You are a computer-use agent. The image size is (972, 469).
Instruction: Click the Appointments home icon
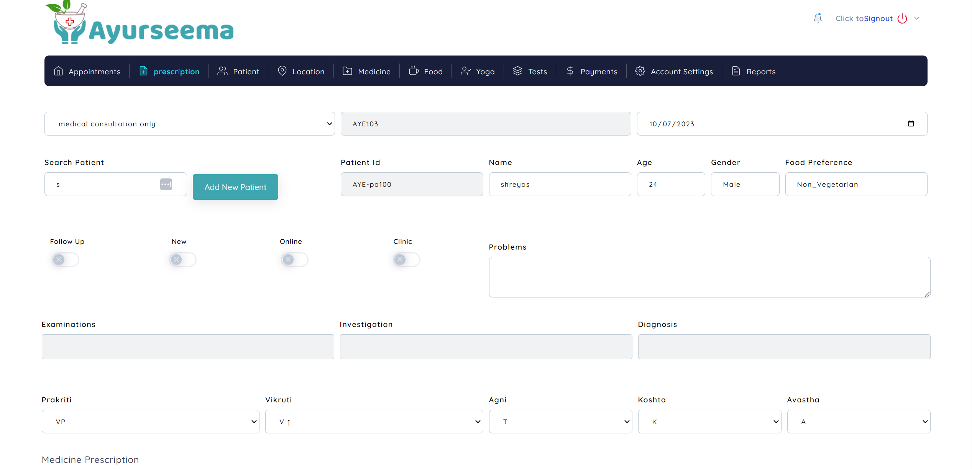coord(58,71)
